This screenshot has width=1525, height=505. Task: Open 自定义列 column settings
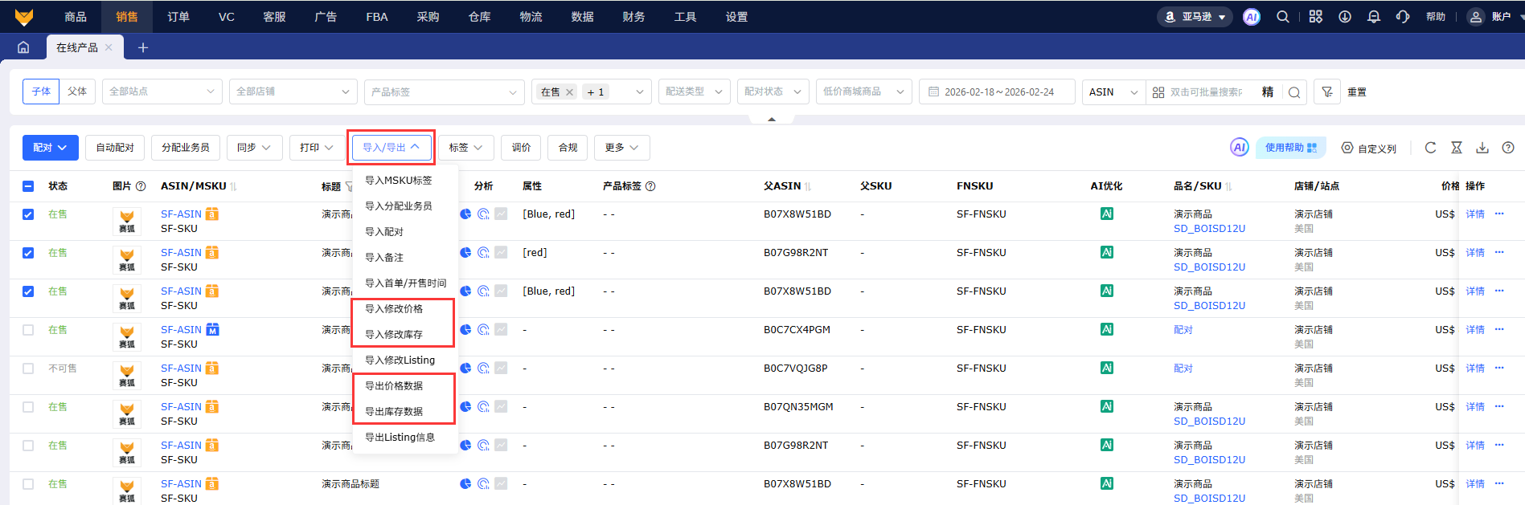(x=1369, y=148)
